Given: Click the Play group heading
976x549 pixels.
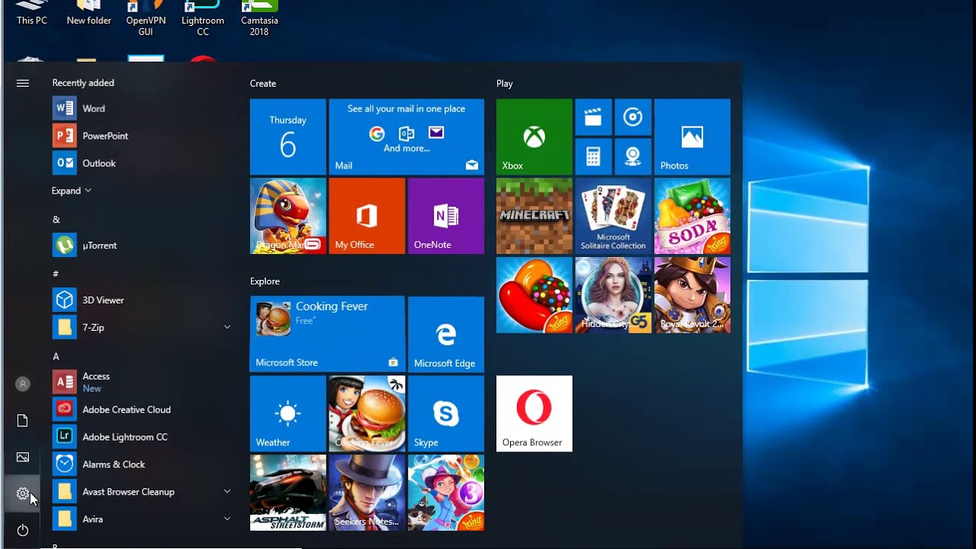Looking at the screenshot, I should [505, 84].
